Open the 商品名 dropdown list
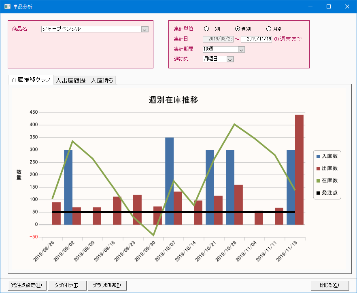 click(144, 29)
